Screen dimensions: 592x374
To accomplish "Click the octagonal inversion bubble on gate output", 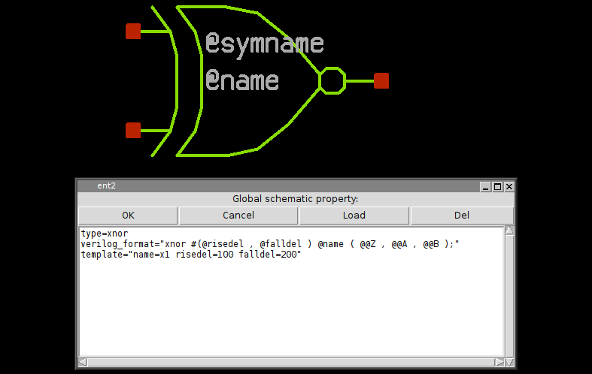I will point(332,80).
